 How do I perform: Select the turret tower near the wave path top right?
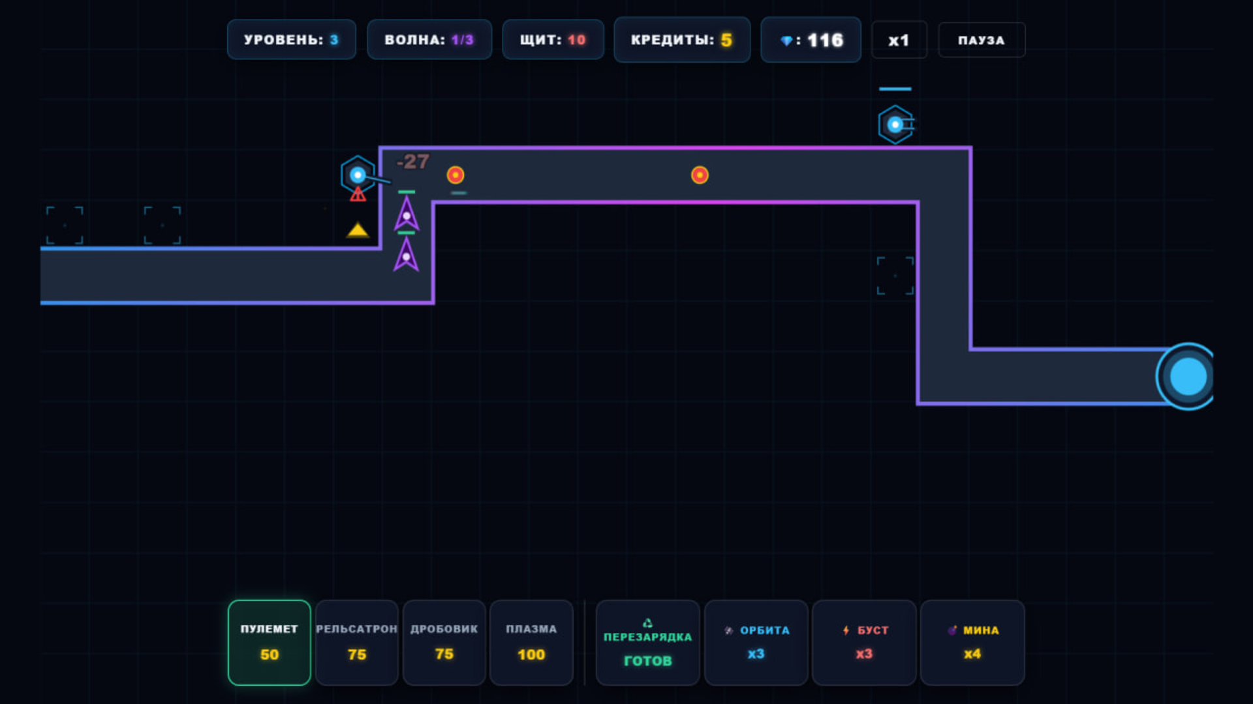896,123
